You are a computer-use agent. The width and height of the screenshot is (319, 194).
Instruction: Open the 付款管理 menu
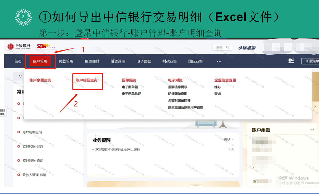pyautogui.click(x=66, y=61)
